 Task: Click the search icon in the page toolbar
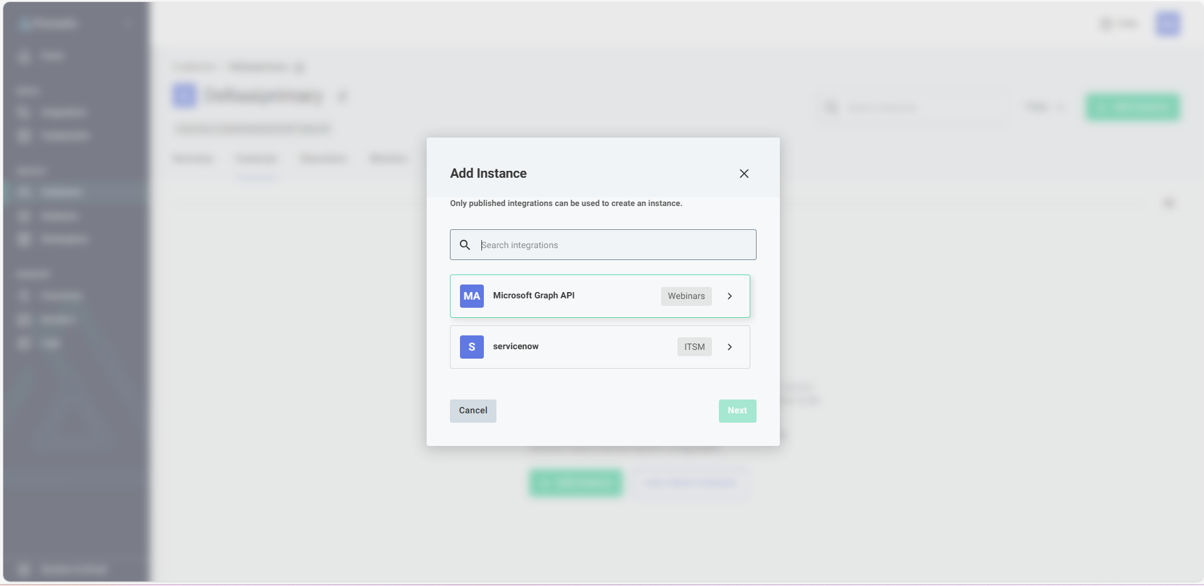point(831,107)
